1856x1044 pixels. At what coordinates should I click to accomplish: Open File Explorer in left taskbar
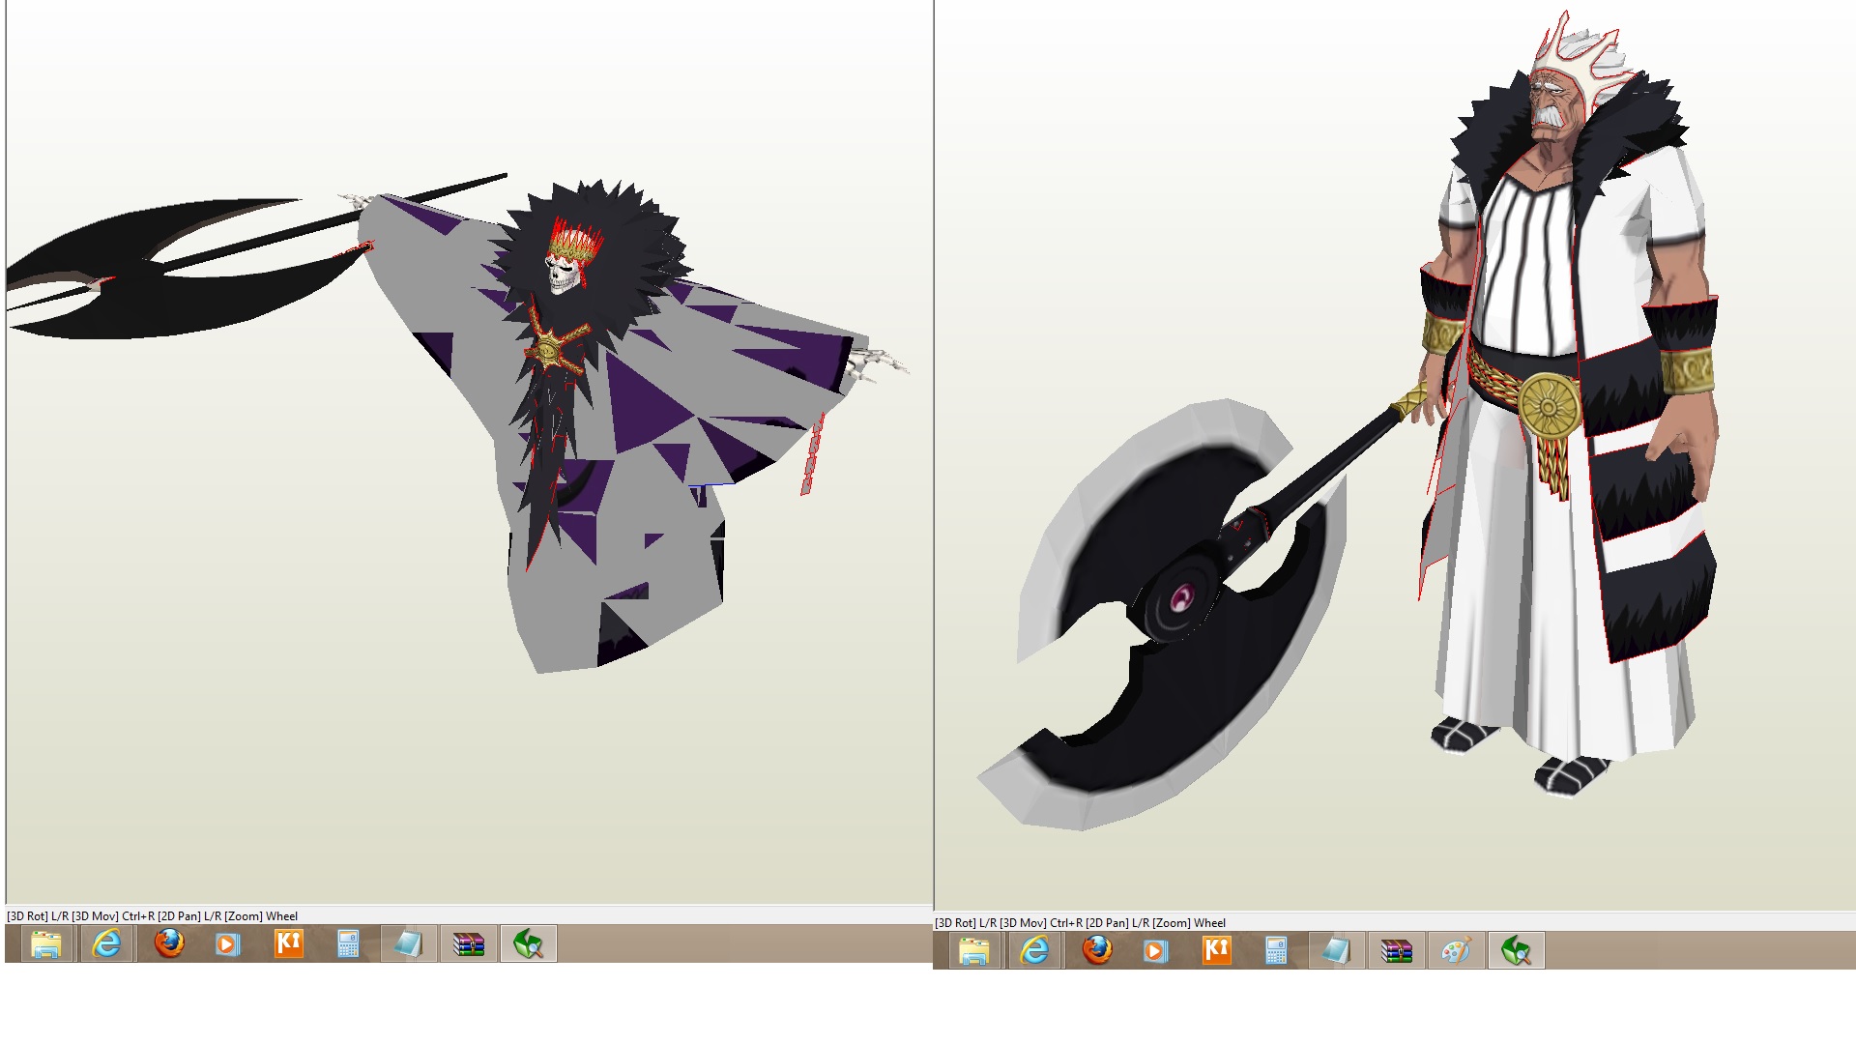[45, 944]
